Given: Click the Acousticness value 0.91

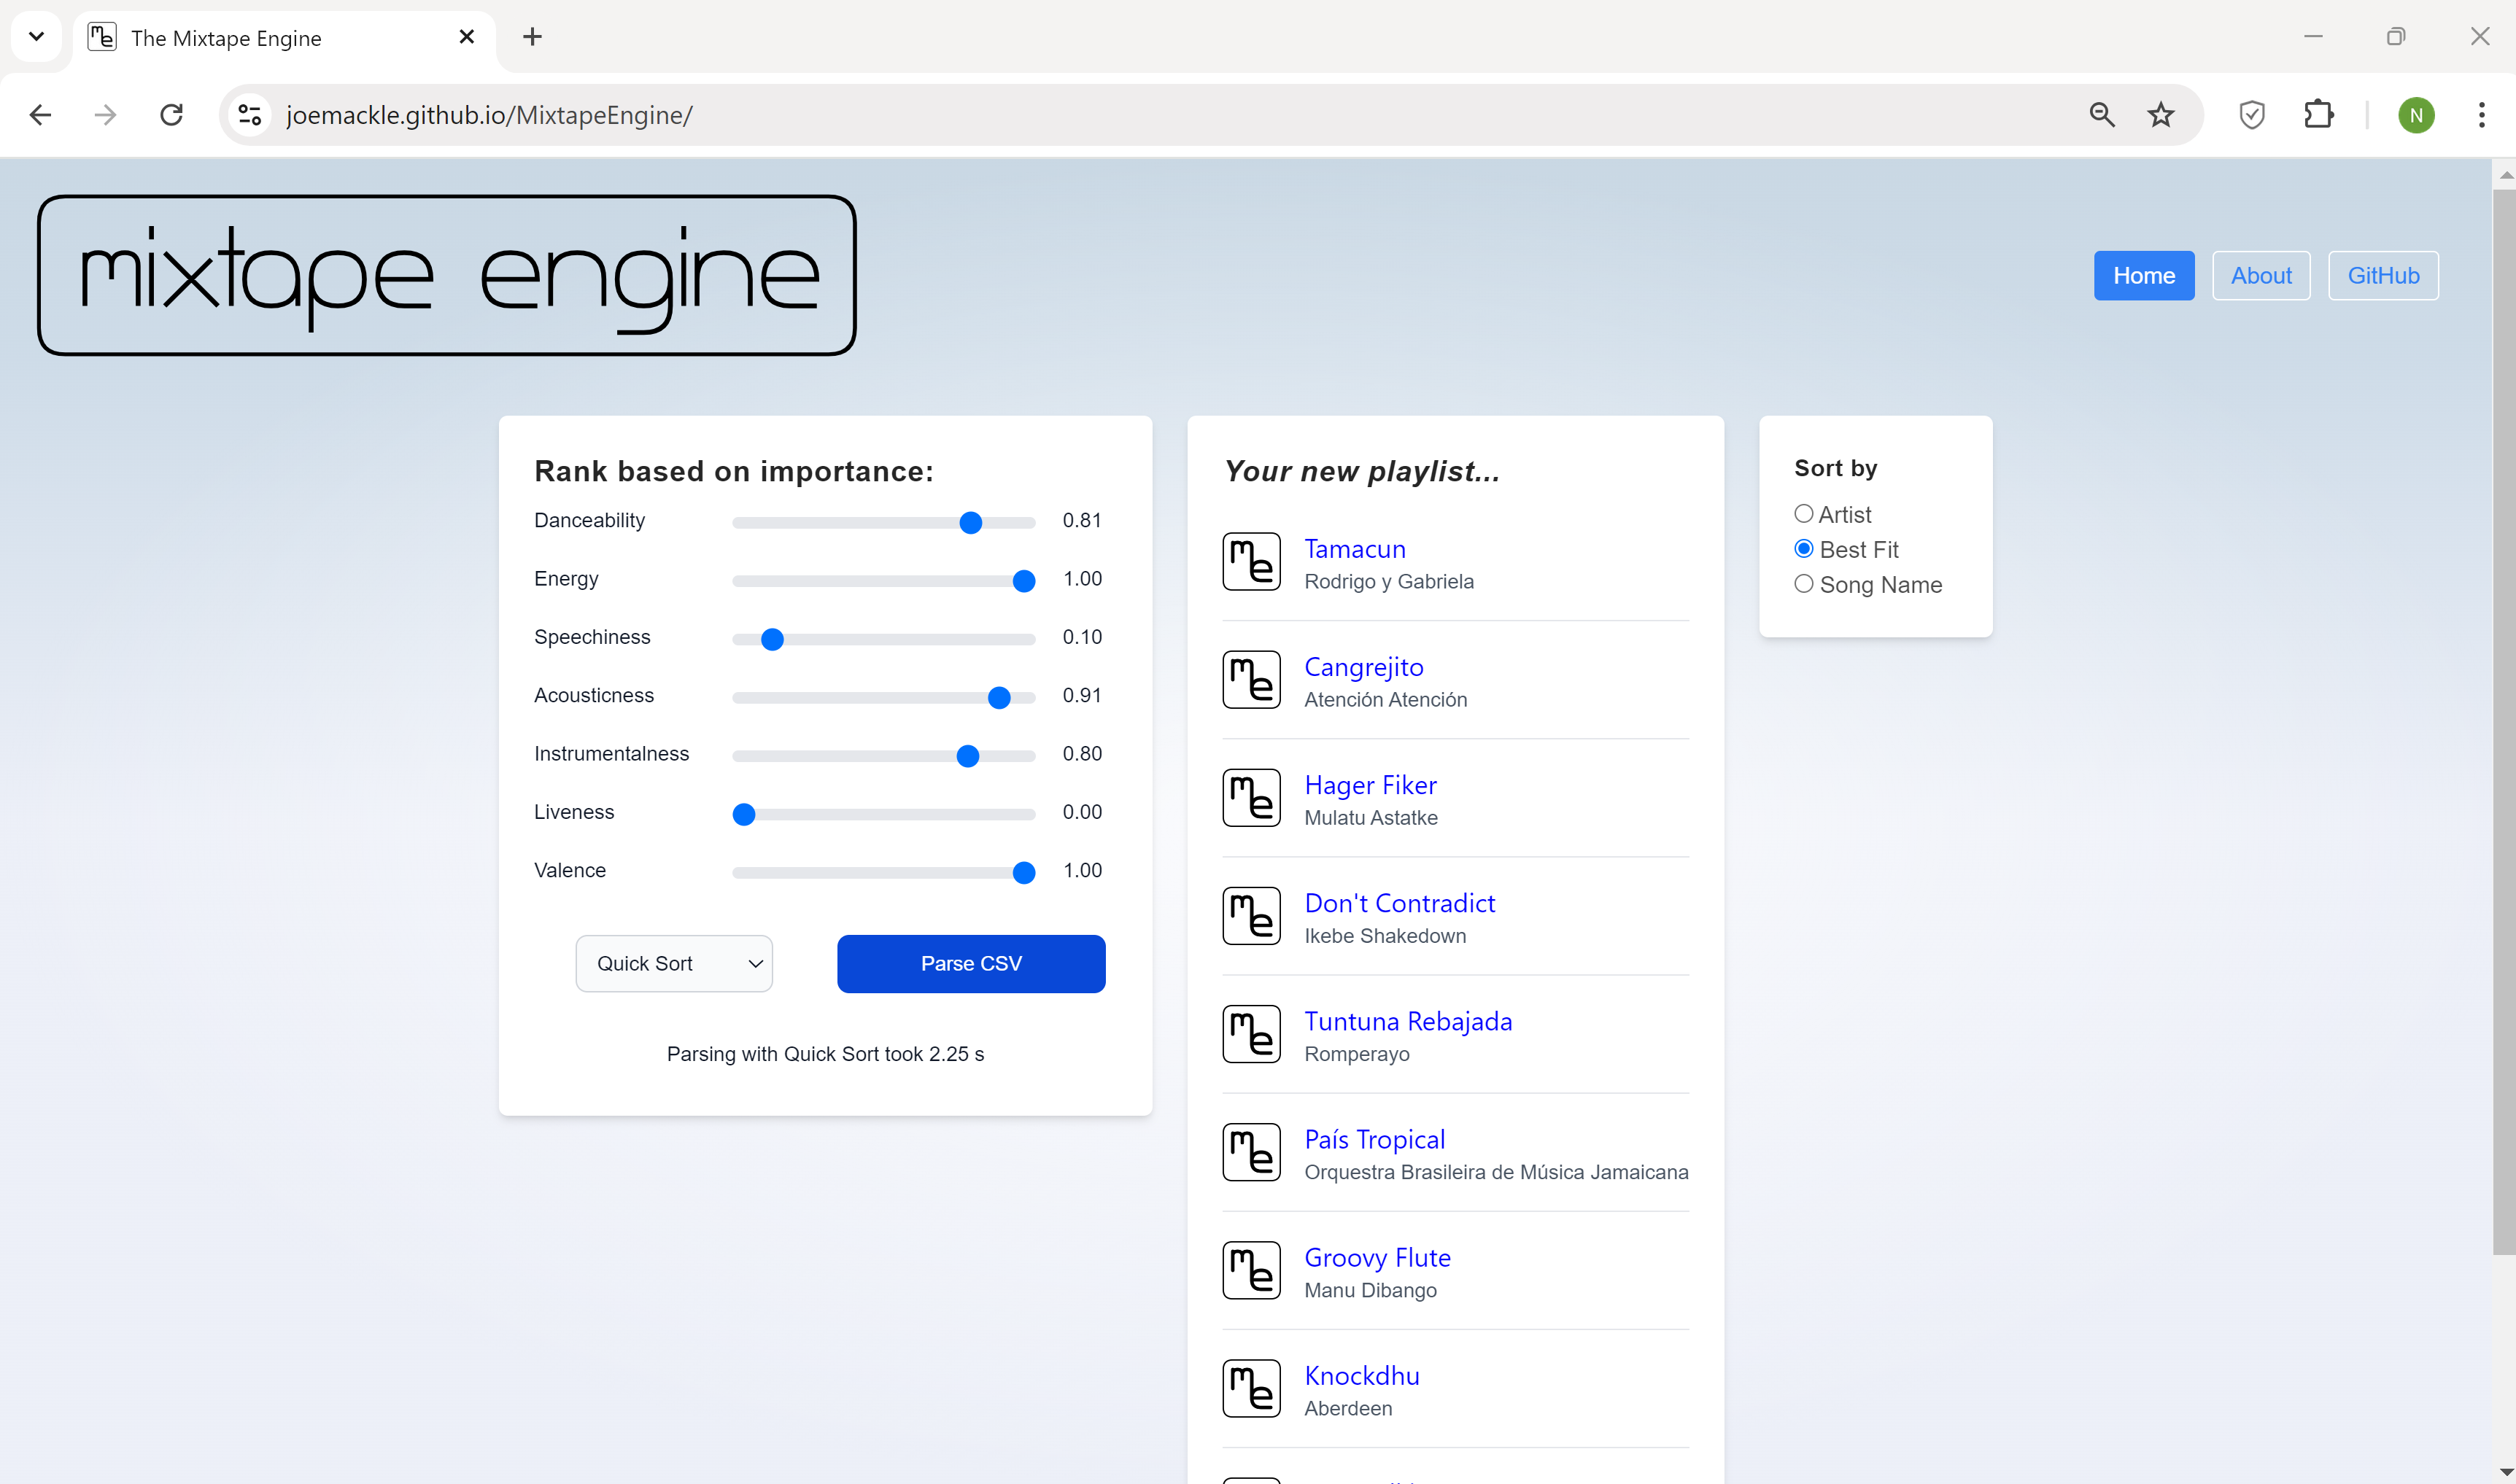Looking at the screenshot, I should point(1081,695).
